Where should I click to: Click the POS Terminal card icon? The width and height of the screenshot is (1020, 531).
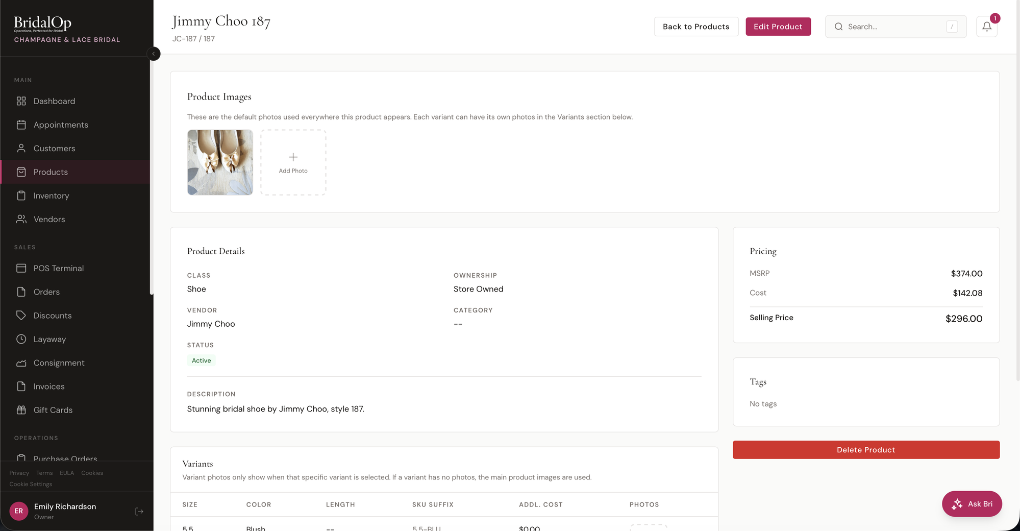pyautogui.click(x=21, y=268)
